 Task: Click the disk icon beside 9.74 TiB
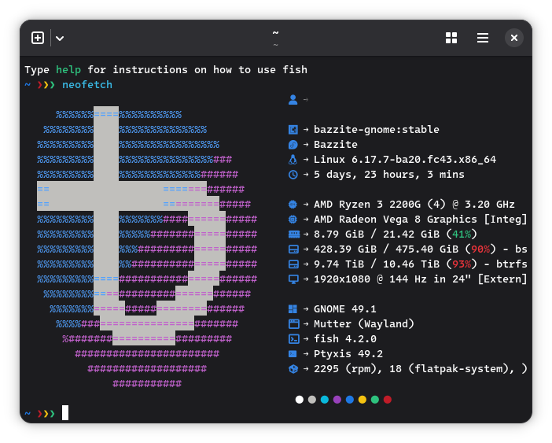293,264
